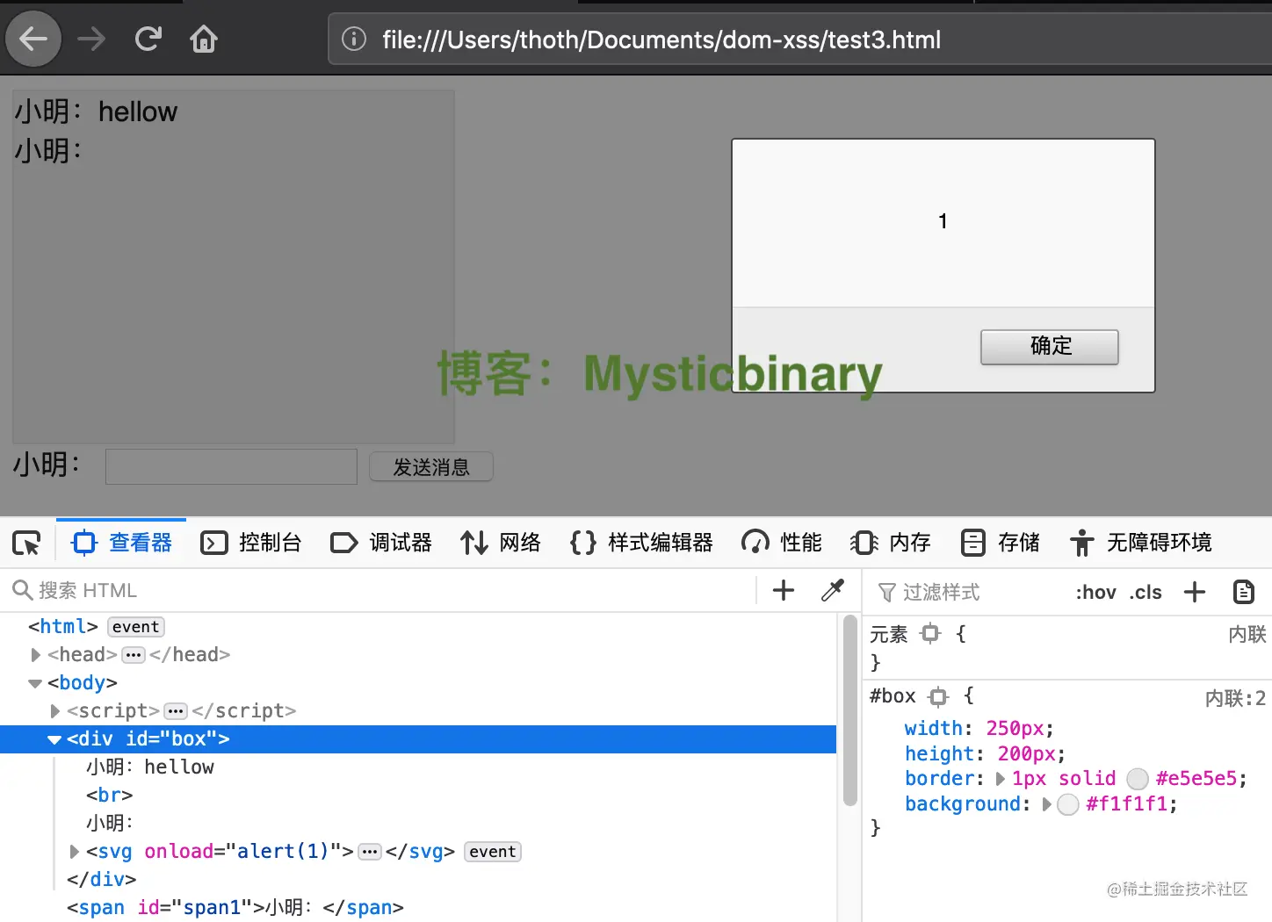Highlight elements matching the #box selector

[x=938, y=697]
